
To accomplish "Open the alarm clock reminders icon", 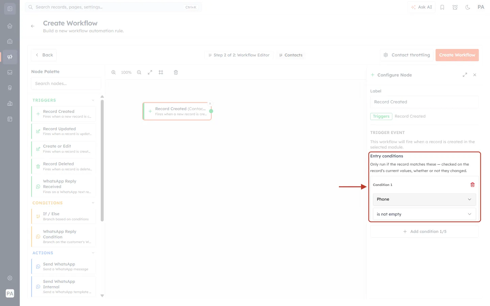I will tap(455, 7).
